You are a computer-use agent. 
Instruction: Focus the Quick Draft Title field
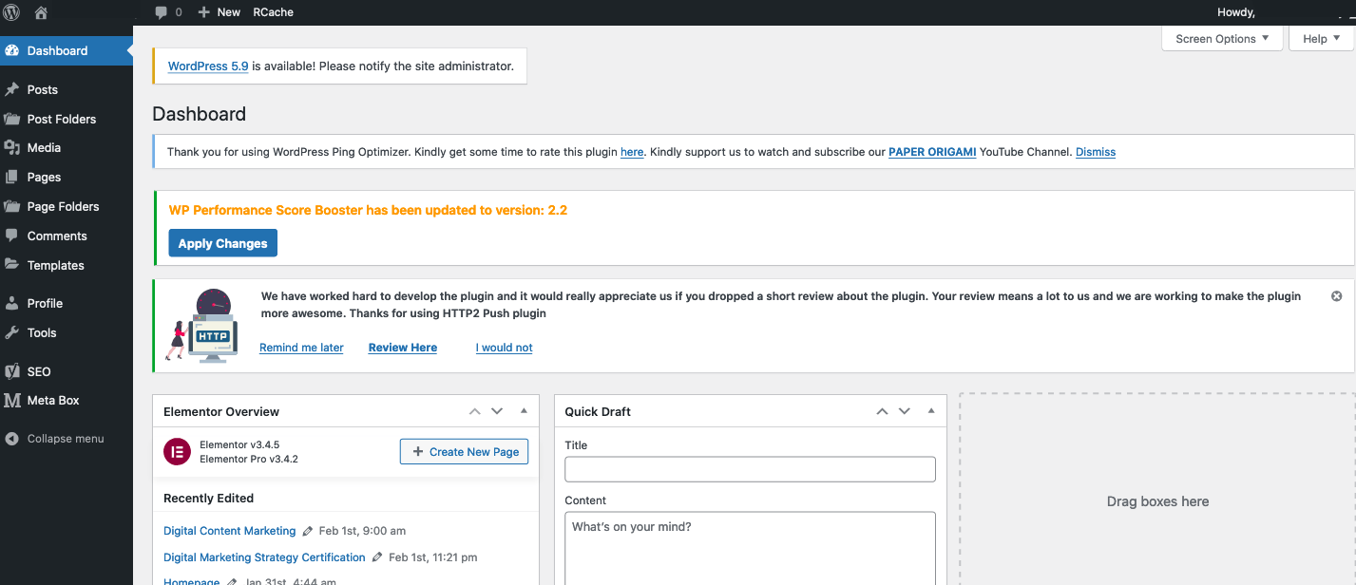pyautogui.click(x=750, y=469)
